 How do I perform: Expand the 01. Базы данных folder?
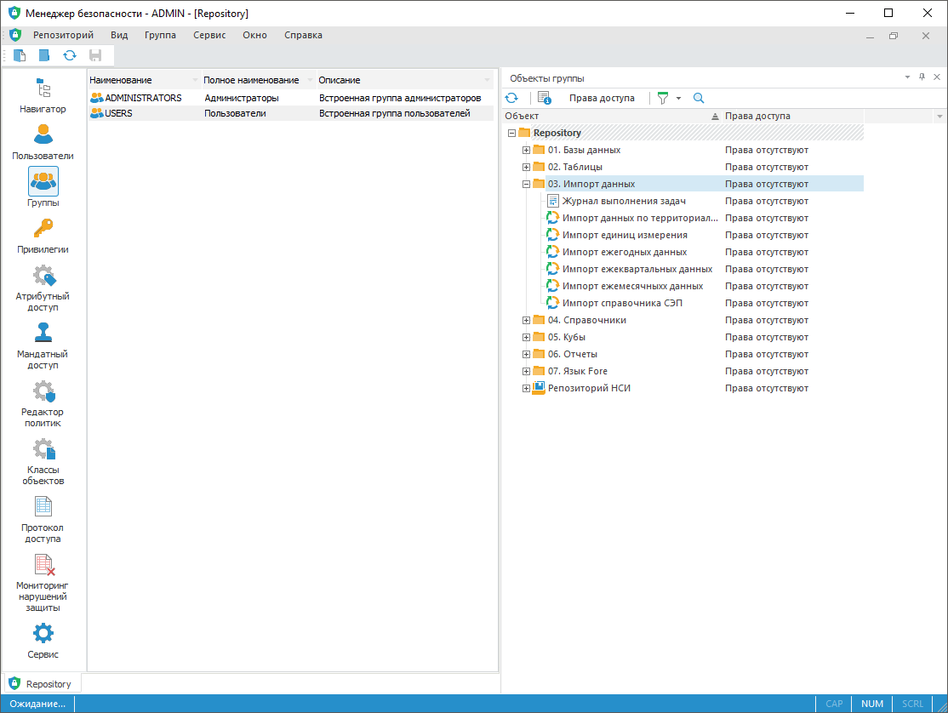click(x=526, y=150)
